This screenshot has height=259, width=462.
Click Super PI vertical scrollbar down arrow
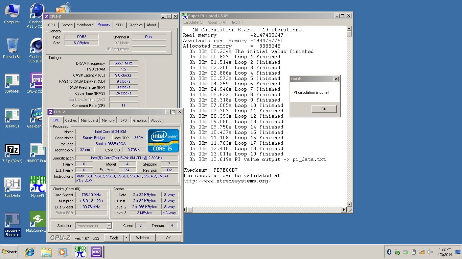(349, 204)
